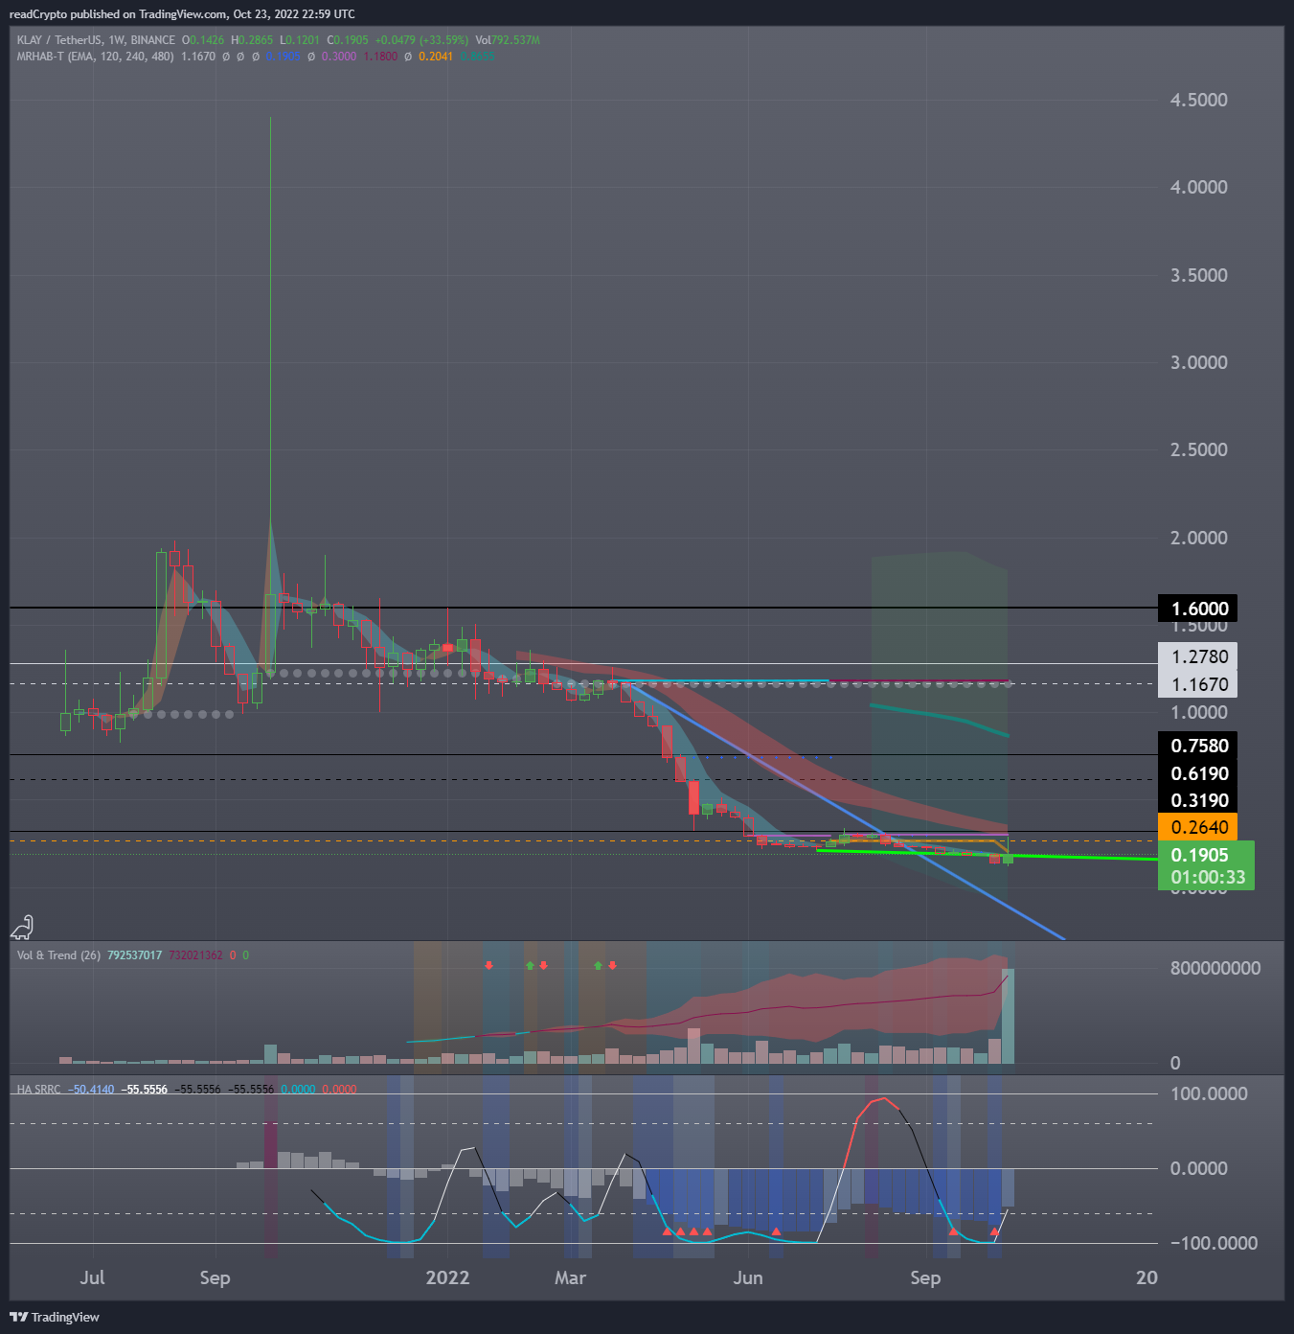Click the volume trend value 732021362

click(x=195, y=955)
